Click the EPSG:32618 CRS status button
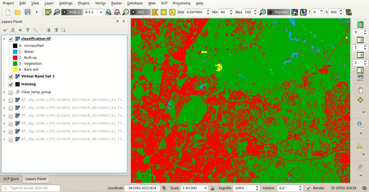 pos(347,188)
